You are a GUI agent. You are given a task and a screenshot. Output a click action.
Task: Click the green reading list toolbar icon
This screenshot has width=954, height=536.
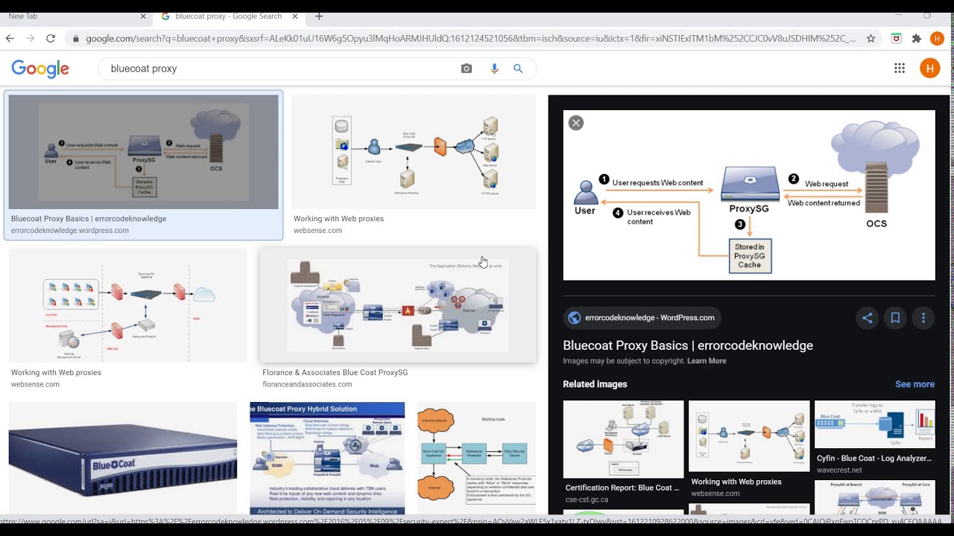tap(896, 38)
